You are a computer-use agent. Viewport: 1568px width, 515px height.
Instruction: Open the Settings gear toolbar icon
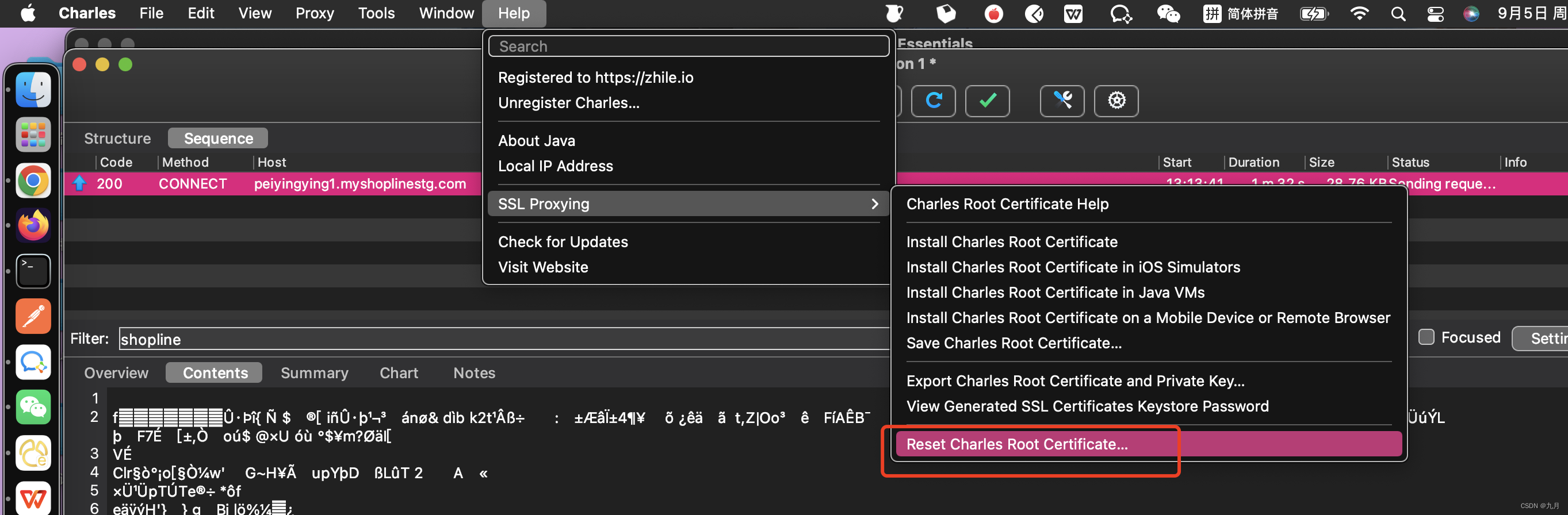[x=1116, y=101]
